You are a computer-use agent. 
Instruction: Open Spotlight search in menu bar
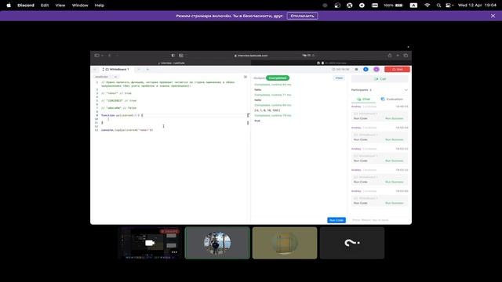[438, 5]
